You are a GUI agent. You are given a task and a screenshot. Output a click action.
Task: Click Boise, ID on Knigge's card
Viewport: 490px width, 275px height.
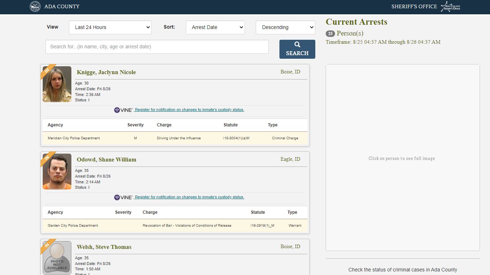(x=290, y=72)
